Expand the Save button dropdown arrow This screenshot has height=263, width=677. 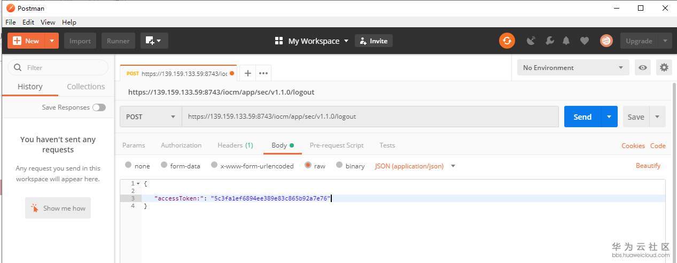657,117
